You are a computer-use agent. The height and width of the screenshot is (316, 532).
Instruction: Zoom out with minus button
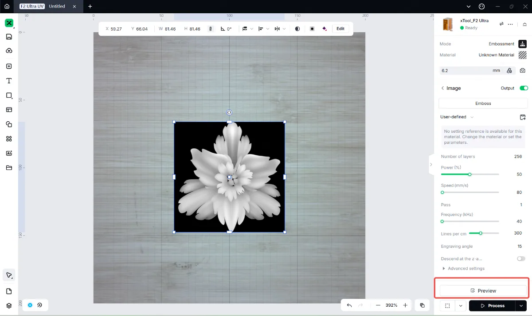pos(378,305)
